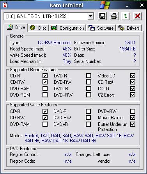Toggle DVD-RW write feature checkbox
Image resolution: width=147 pixels, height=174 pixels.
click(89, 118)
